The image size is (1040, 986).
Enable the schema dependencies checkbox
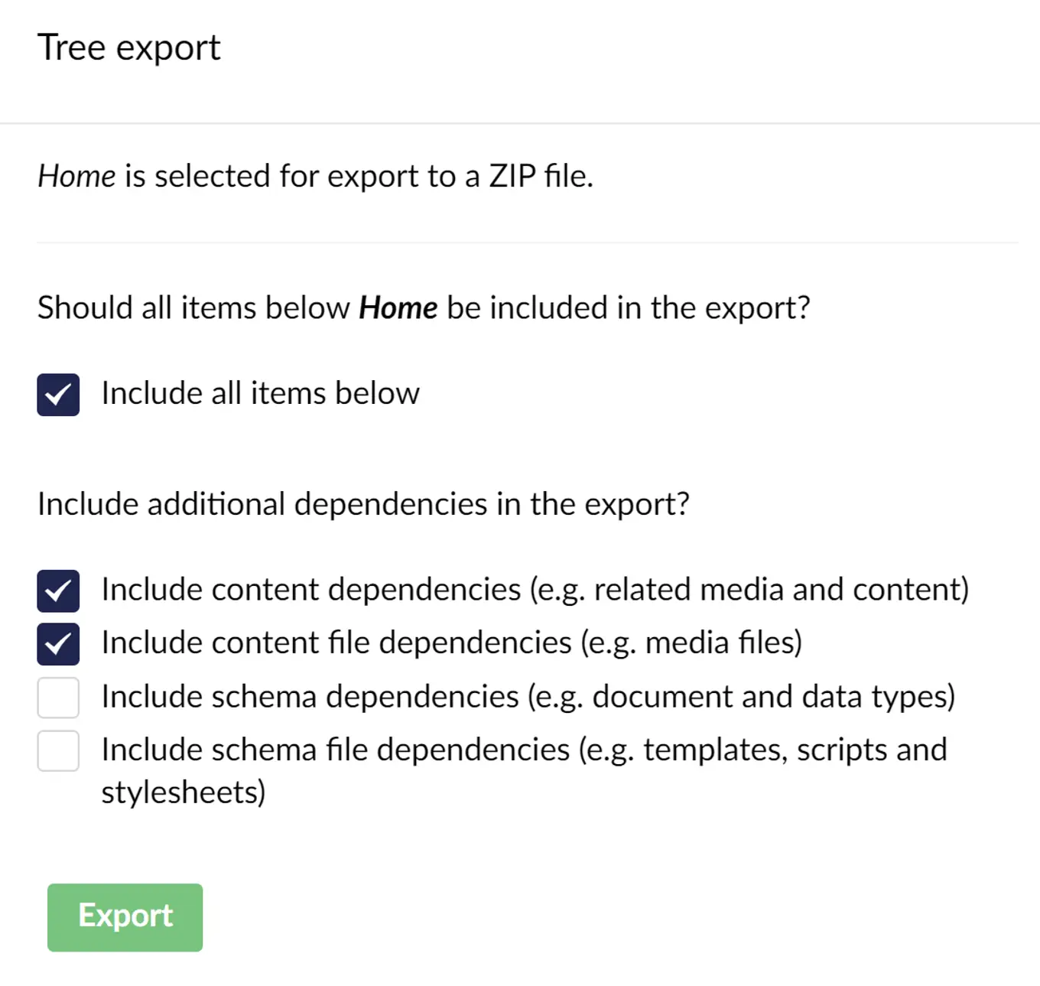pos(58,698)
